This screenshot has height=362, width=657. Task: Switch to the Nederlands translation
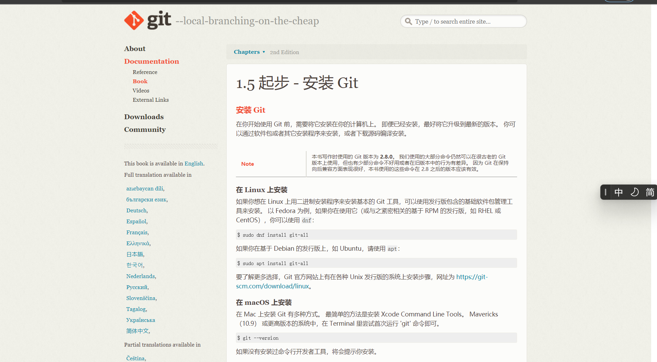point(141,276)
